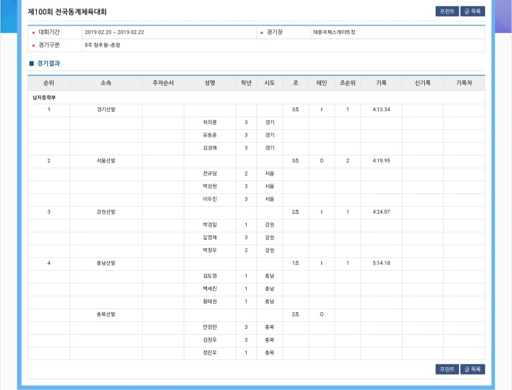This screenshot has height=390, width=512.
Task: Click the 남자중학부 category row
Action: [x=256, y=97]
